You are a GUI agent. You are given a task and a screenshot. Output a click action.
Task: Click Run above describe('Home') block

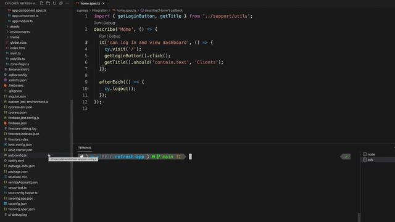pos(97,23)
